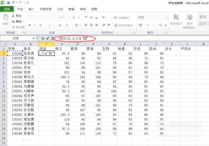Toggle bold formatting B
209x146 pixels.
coord(30,25)
